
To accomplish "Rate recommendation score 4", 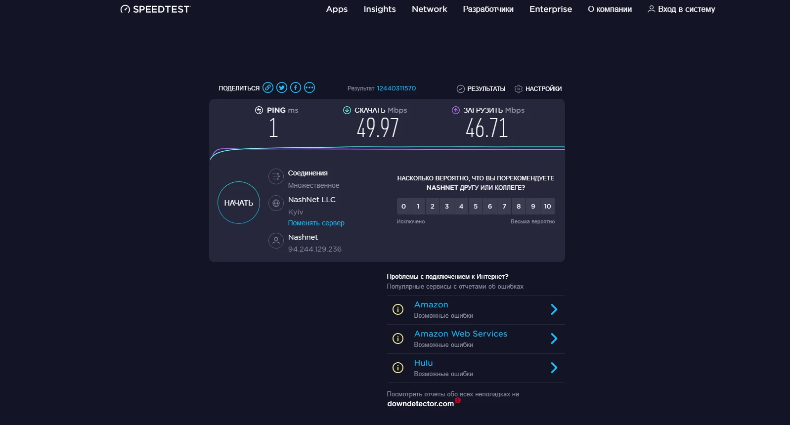I will tap(461, 206).
